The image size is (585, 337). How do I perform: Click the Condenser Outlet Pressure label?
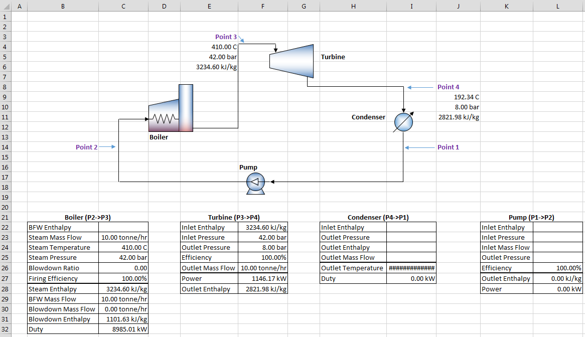point(346,238)
